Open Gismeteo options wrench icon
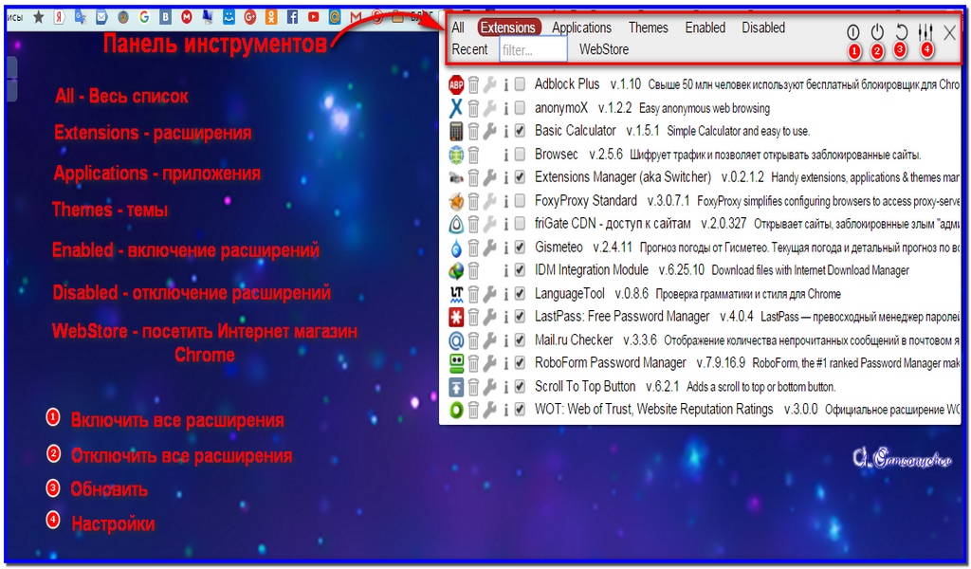 click(x=489, y=248)
